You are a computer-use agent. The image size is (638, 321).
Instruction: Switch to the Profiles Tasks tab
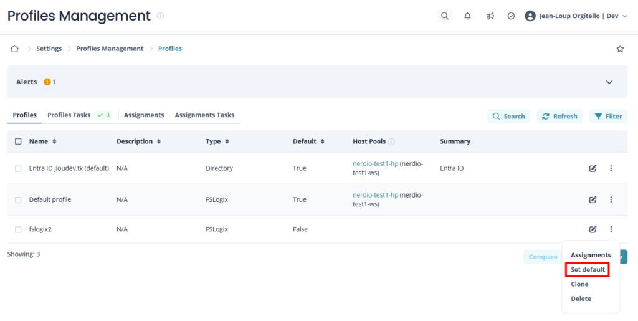[69, 115]
